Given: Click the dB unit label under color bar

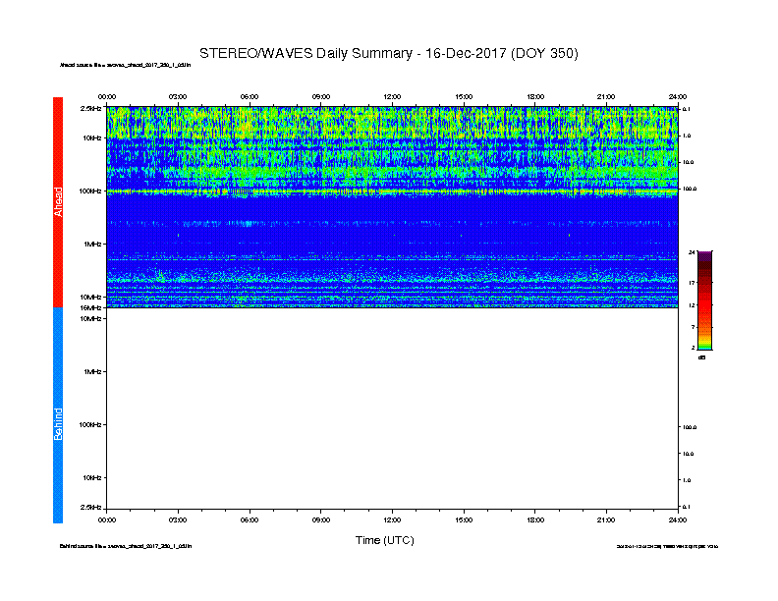Looking at the screenshot, I should 701,357.
